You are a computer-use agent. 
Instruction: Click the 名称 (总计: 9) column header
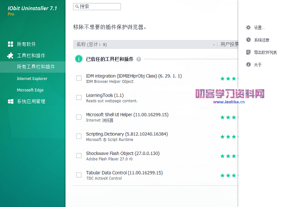pyautogui.click(x=91, y=44)
